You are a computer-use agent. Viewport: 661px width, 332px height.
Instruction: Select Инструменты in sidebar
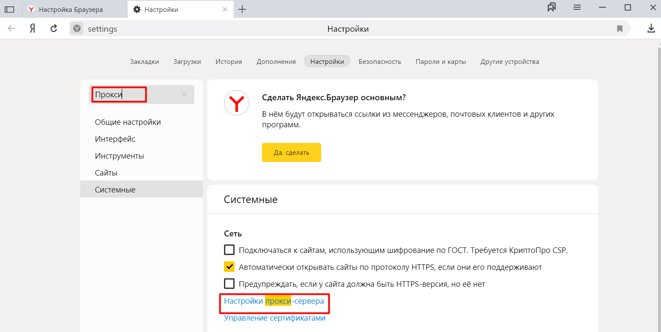click(x=119, y=156)
